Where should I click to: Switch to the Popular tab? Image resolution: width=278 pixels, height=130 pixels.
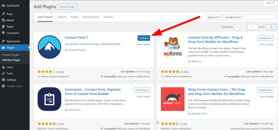coord(75,17)
